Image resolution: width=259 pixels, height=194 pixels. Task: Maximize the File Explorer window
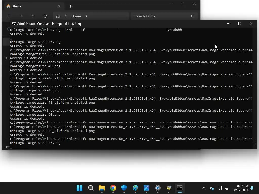(x=183, y=4)
